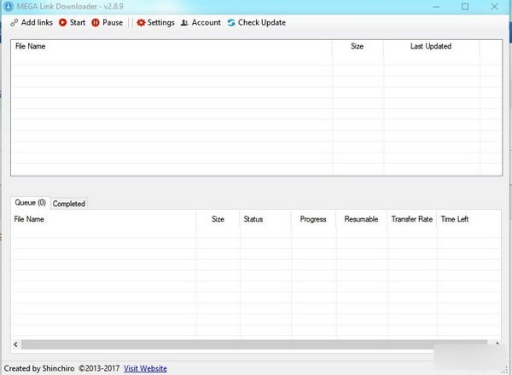Minimize the MEGA Link Downloader window
The height and width of the screenshot is (375, 512).
coord(436,7)
